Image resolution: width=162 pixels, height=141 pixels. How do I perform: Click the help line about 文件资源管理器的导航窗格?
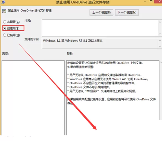pyautogui.click(x=101, y=83)
